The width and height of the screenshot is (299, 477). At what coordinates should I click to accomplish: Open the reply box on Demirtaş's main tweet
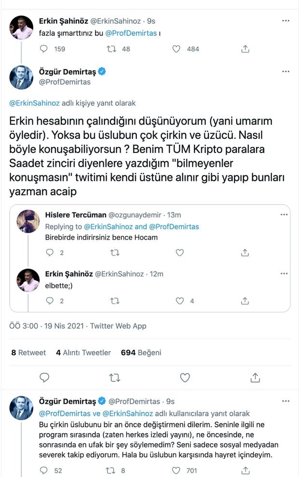pyautogui.click(x=44, y=377)
